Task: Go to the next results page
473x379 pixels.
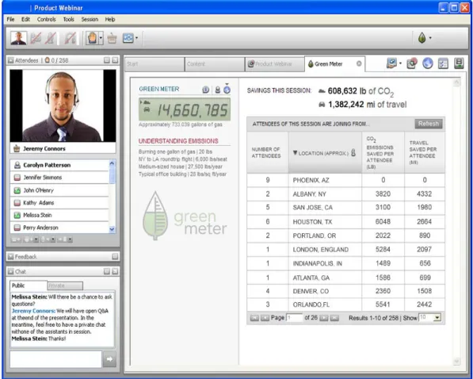Action: click(324, 318)
